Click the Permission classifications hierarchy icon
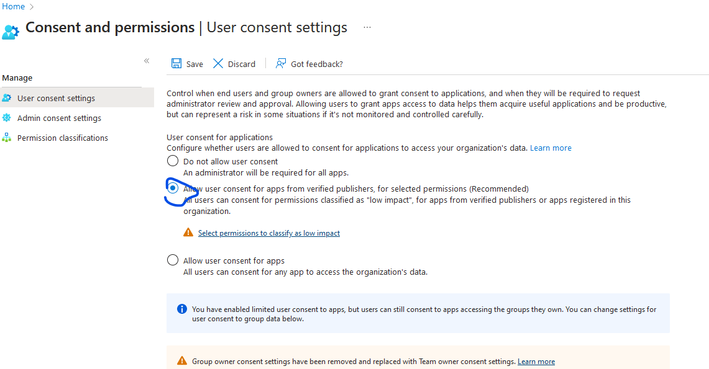The width and height of the screenshot is (709, 369). [7, 138]
